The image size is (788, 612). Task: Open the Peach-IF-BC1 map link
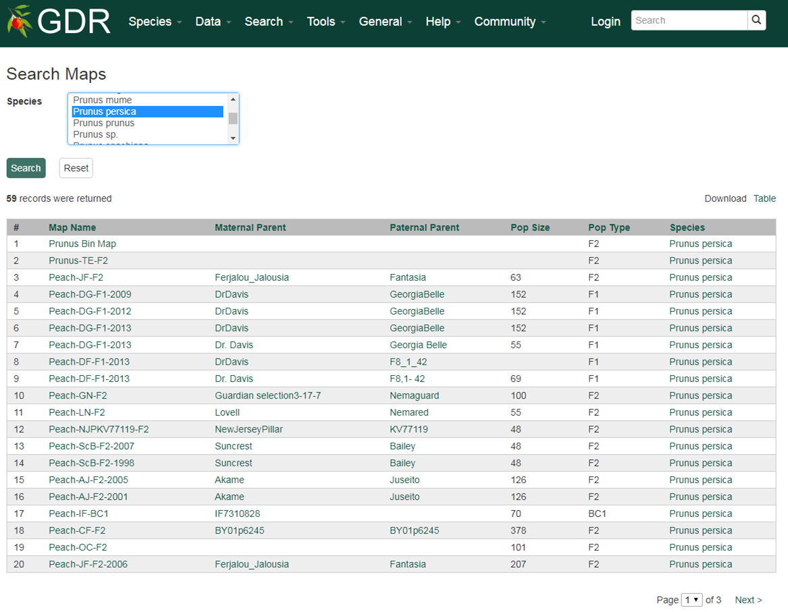[78, 513]
